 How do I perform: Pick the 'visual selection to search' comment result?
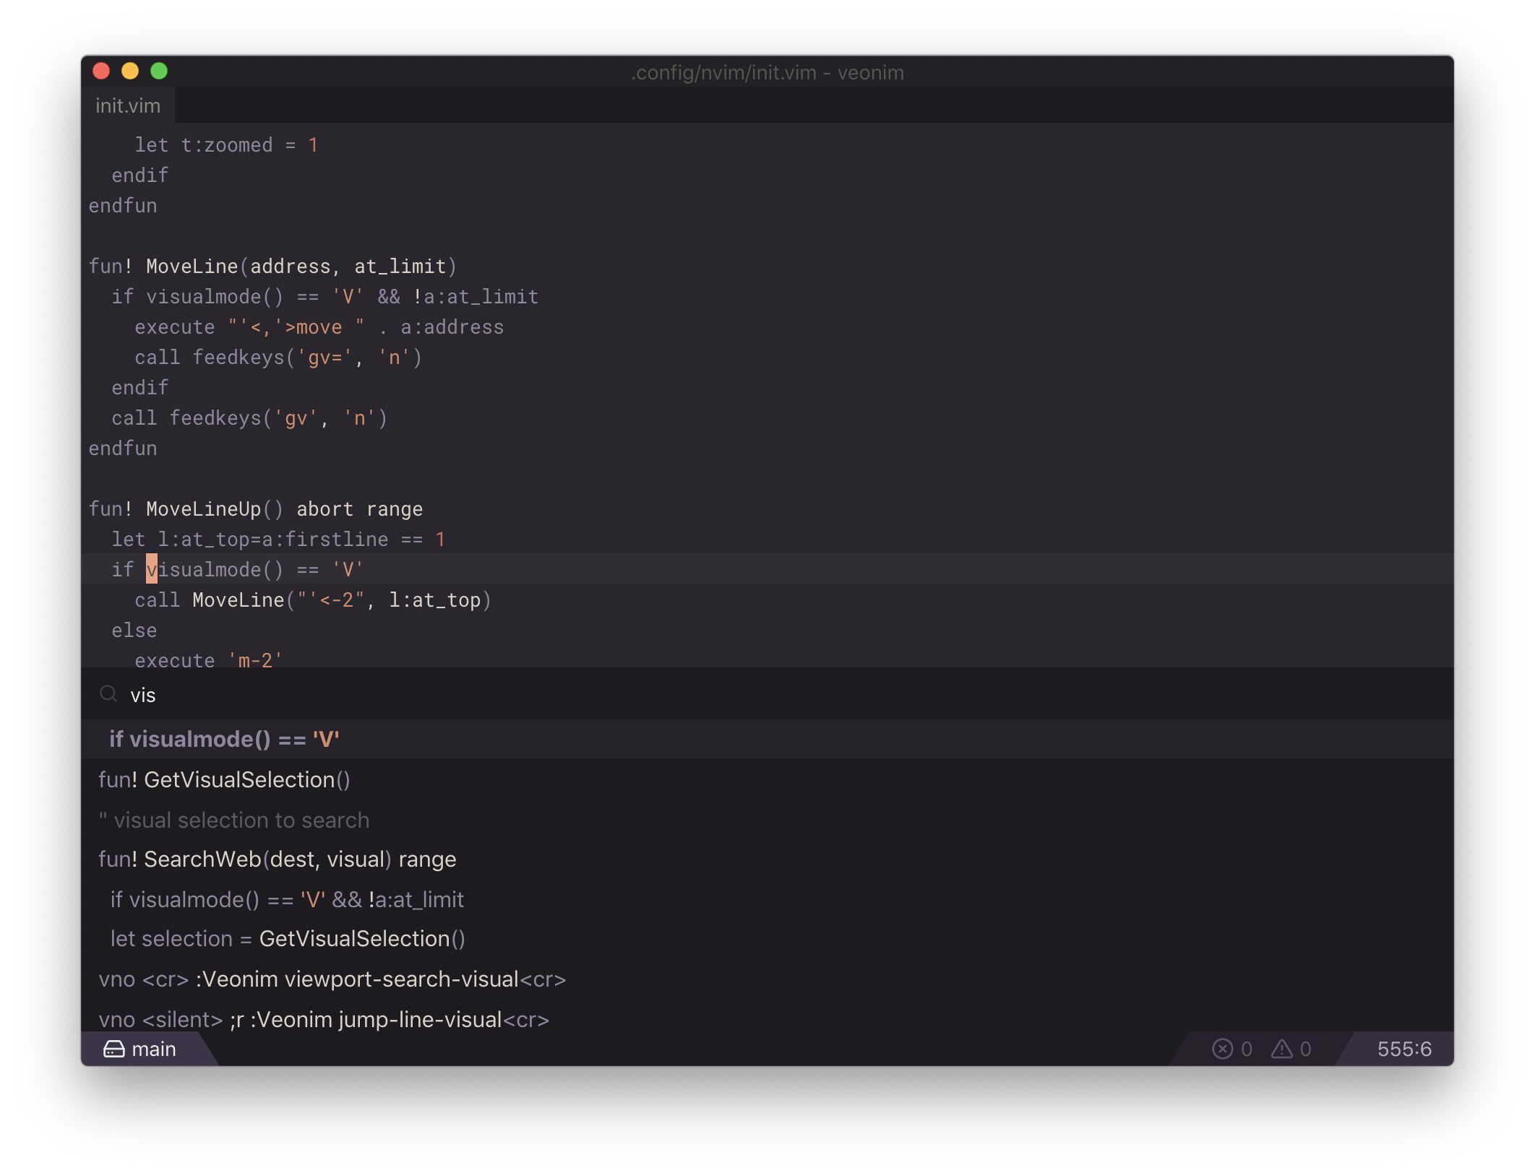tap(234, 820)
